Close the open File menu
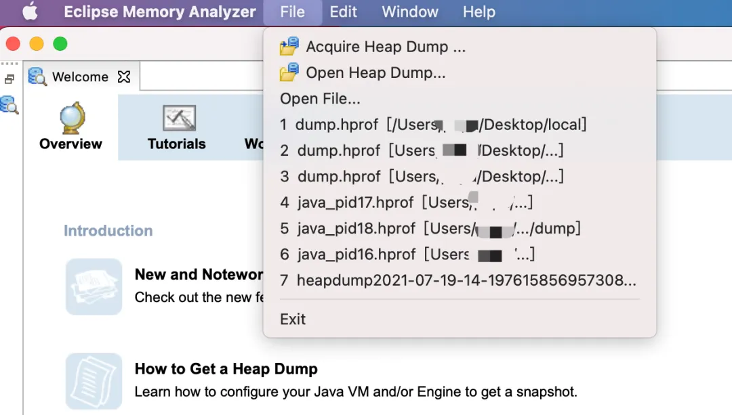 292,12
